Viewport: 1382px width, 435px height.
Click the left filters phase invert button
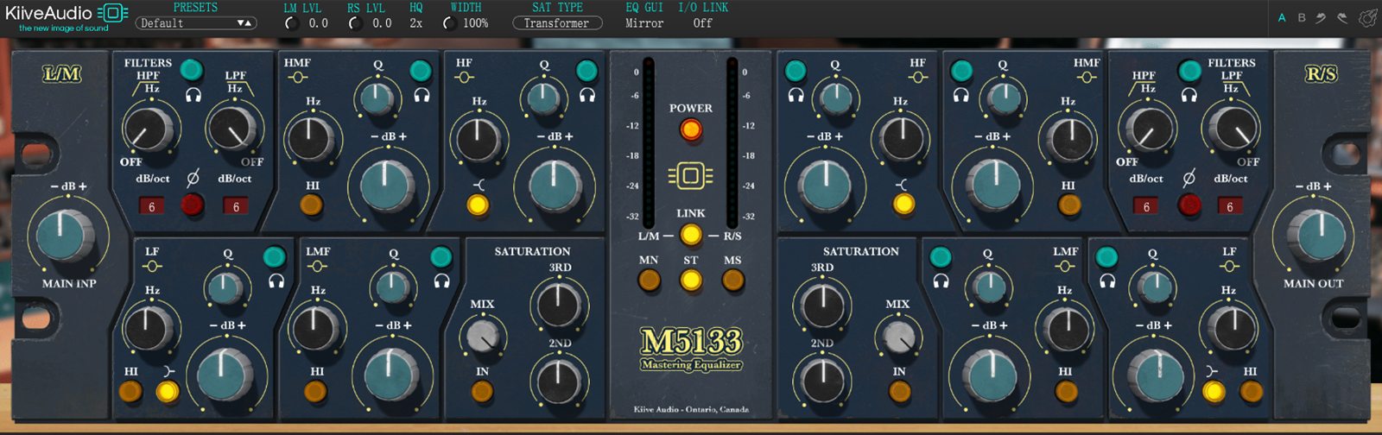pos(192,204)
